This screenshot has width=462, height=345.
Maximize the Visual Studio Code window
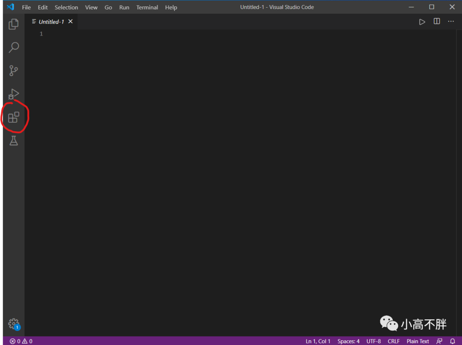coord(432,7)
